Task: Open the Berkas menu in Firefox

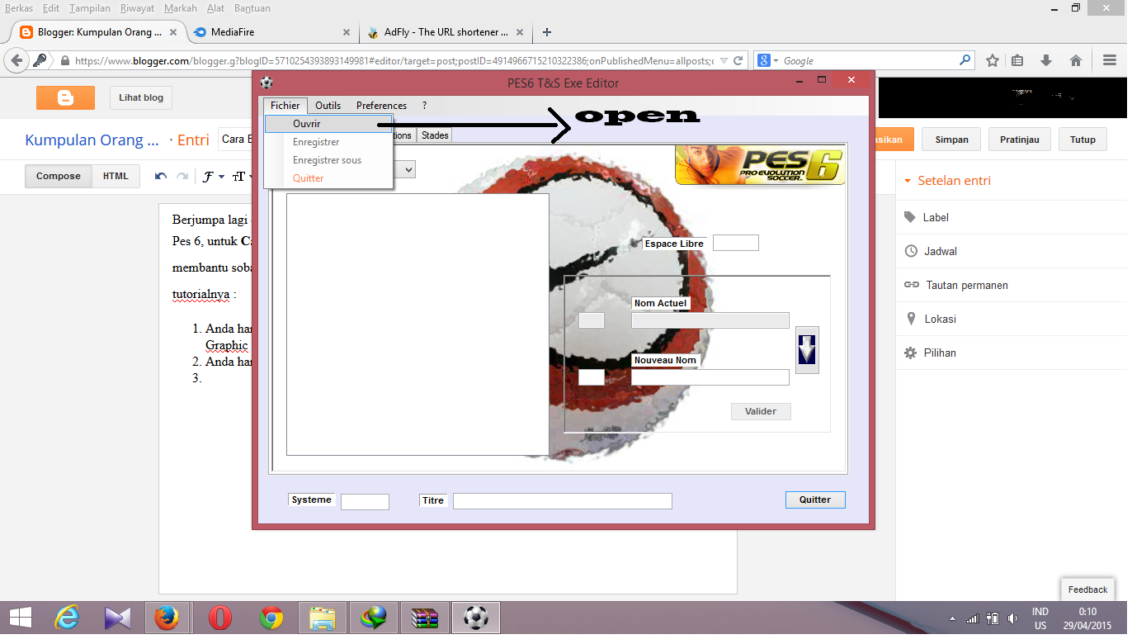Action: tap(18, 8)
